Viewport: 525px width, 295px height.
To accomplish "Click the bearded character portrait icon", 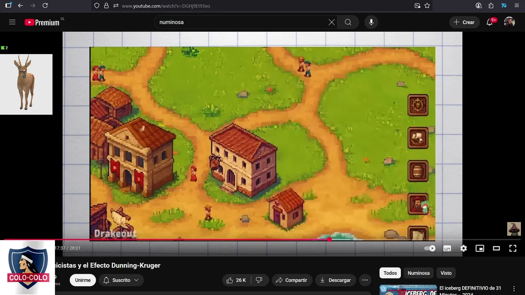I will point(418,204).
